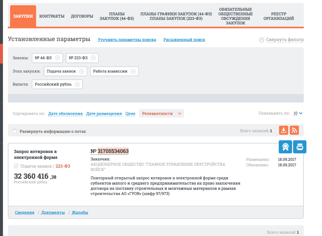This screenshot has width=322, height=236.
Task: Open procurement number 31705534063
Action: tap(113, 151)
